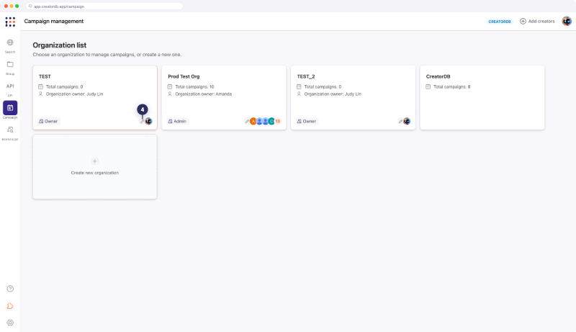This screenshot has height=332, width=576.
Task: Open the CreatorDB organization card title
Action: pyautogui.click(x=438, y=76)
